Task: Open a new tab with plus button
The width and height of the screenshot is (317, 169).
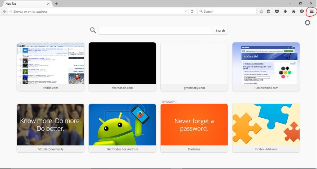Action: coord(56,4)
